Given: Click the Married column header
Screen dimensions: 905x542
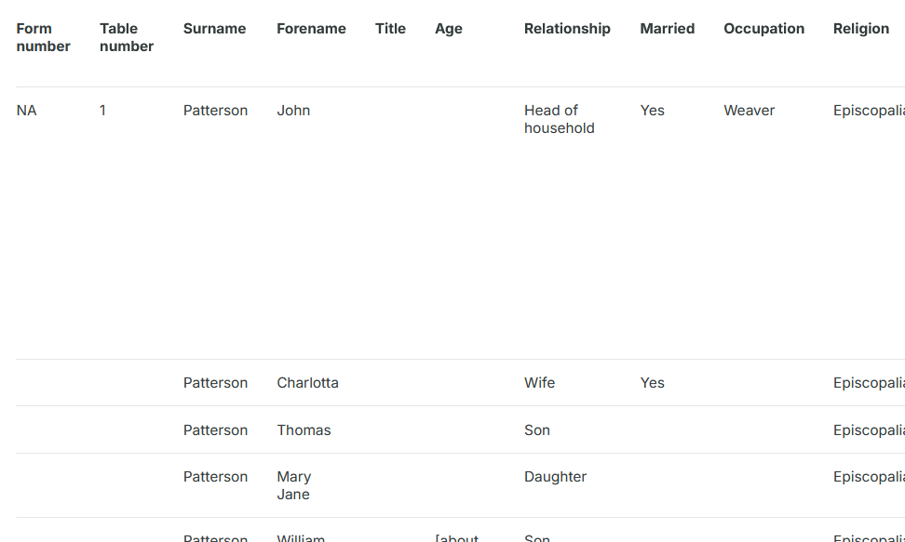Looking at the screenshot, I should click(x=667, y=29).
